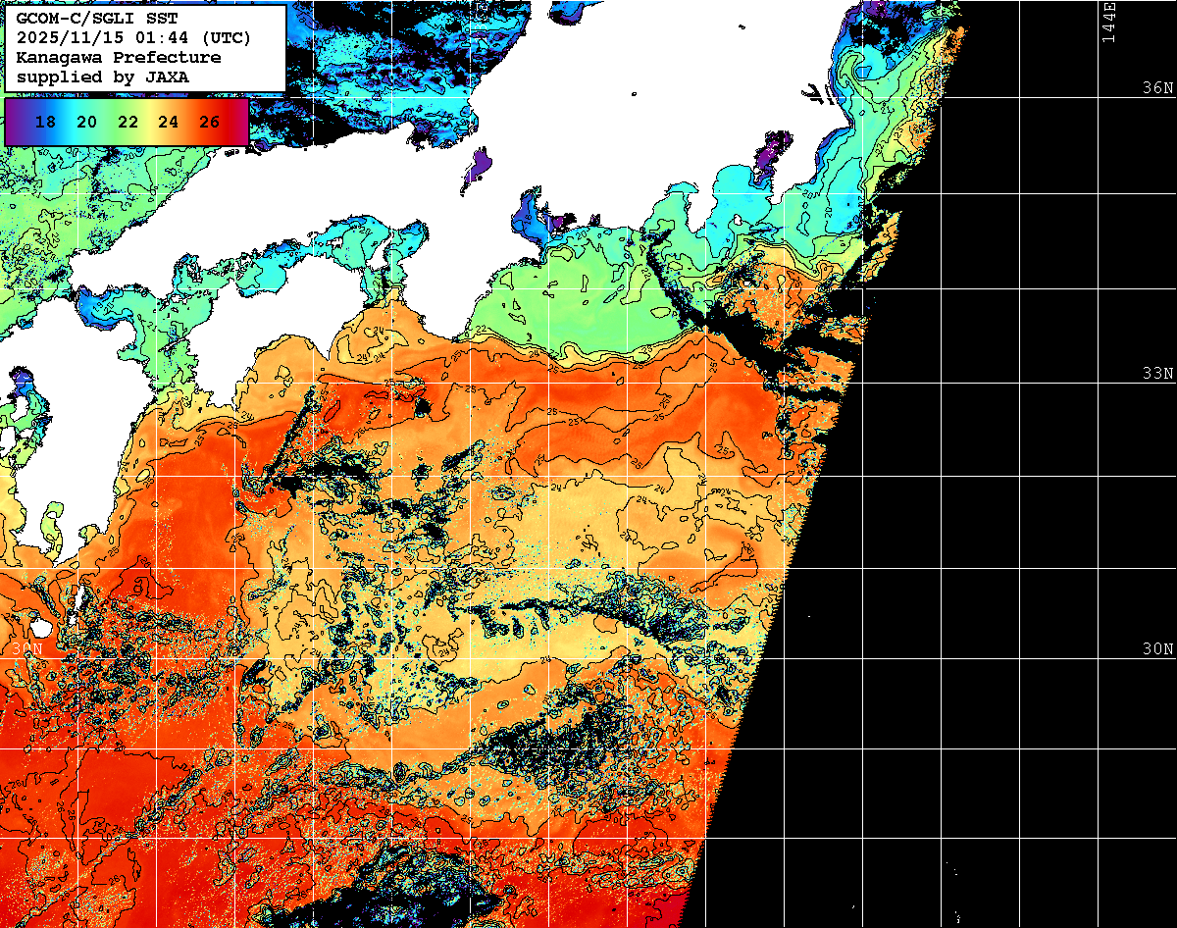This screenshot has height=928, width=1177.
Task: Click the Kanagawa Prefecture label
Action: click(118, 58)
